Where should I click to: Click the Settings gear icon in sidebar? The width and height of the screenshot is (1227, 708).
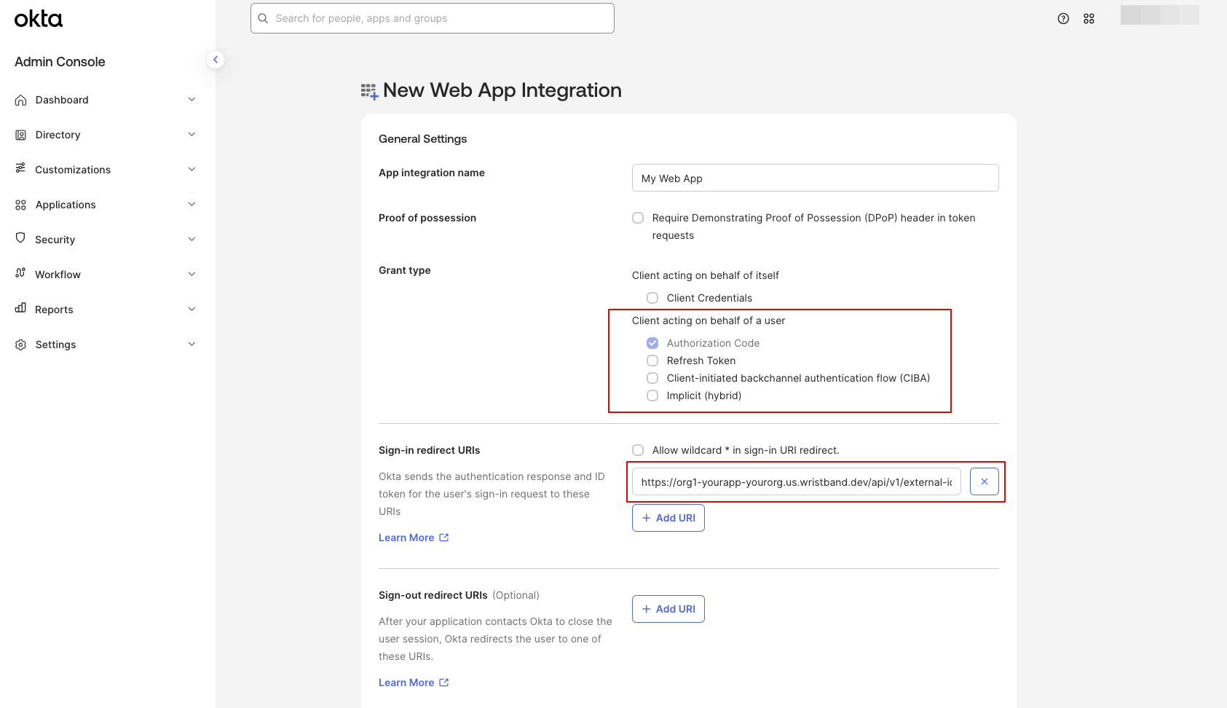coord(20,345)
